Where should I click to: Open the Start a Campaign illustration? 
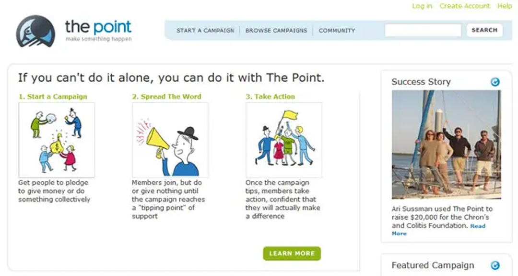[57, 140]
